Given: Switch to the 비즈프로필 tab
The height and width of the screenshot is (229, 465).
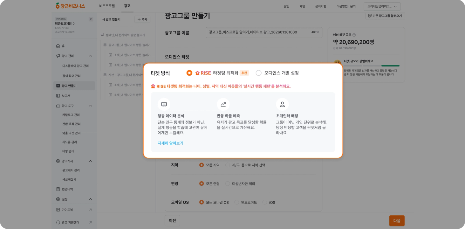Looking at the screenshot, I should [x=107, y=6].
